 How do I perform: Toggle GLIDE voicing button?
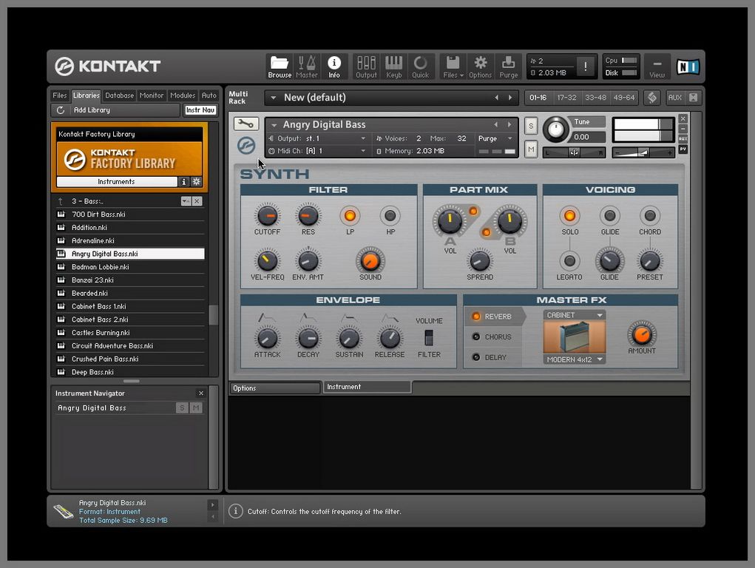(x=609, y=215)
